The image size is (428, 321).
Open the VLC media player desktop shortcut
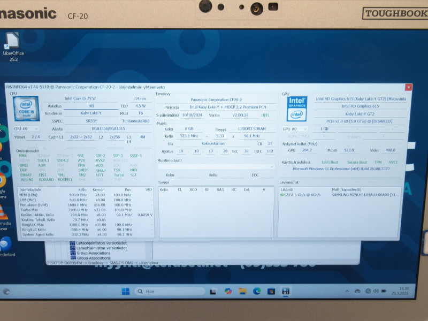point(5,218)
